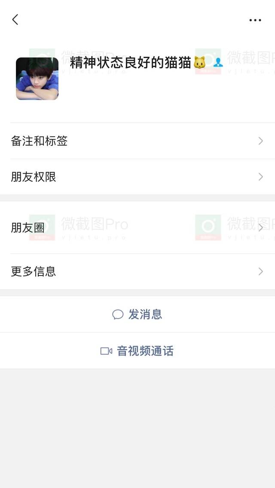
Task: Tap the blue person gender icon
Action: (x=218, y=62)
